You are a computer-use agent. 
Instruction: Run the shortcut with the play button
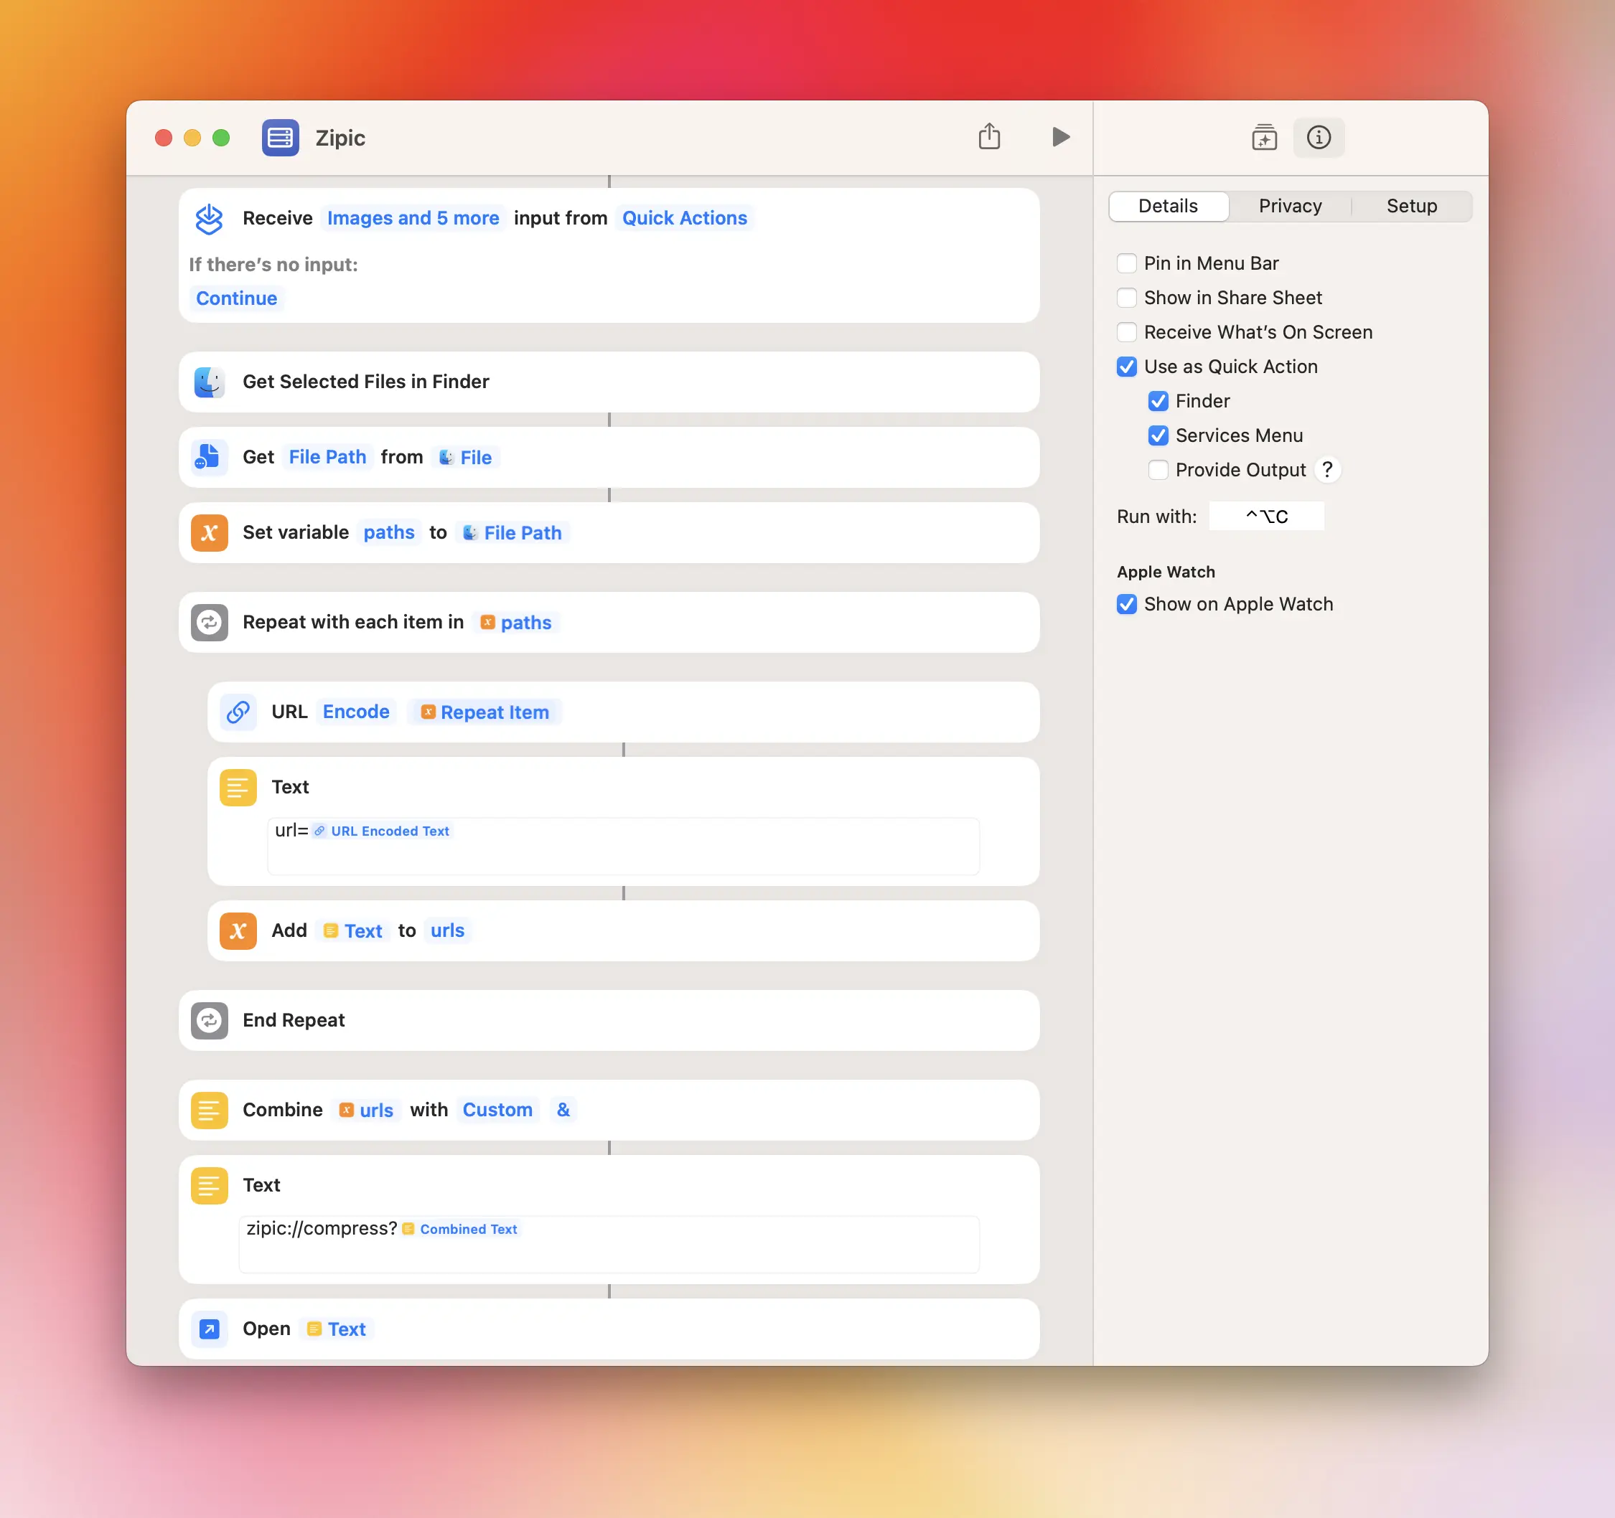point(1060,136)
